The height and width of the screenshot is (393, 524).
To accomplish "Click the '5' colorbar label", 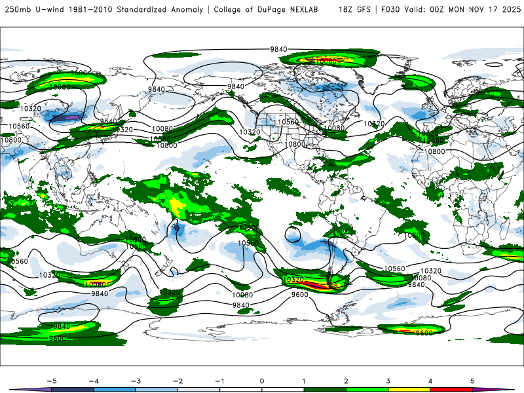I will click(x=472, y=381).
